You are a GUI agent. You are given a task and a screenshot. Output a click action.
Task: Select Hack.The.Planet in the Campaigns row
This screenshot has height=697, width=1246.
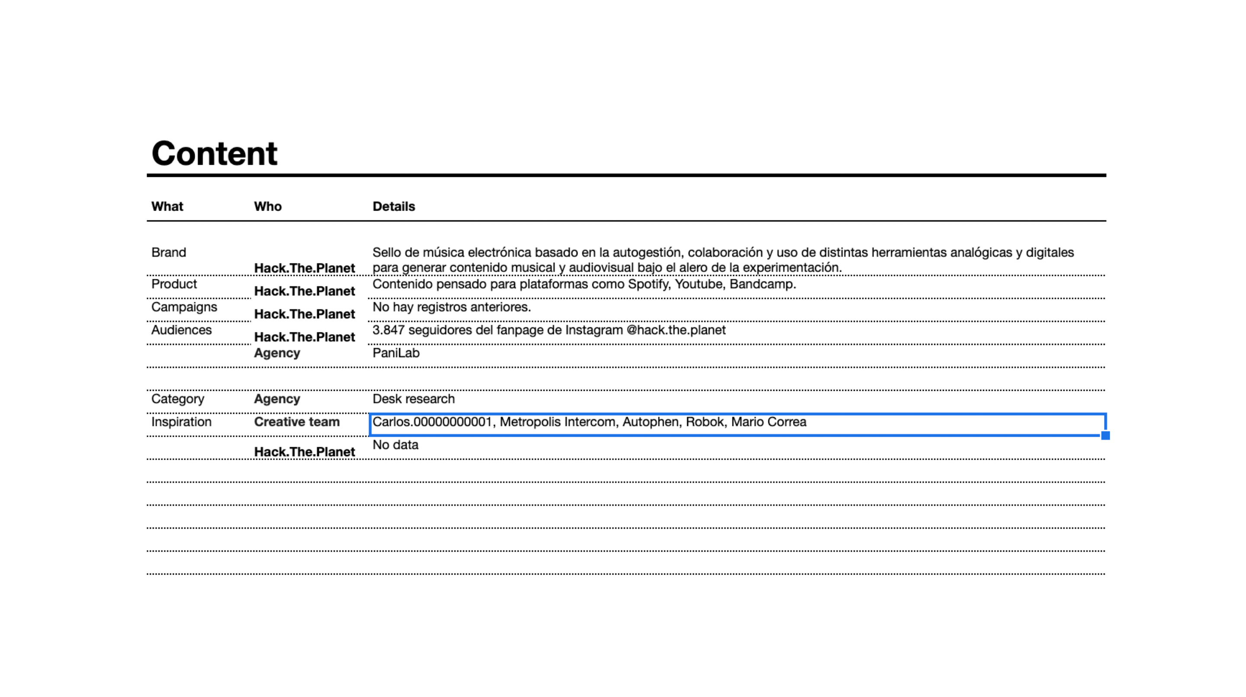pyautogui.click(x=305, y=314)
